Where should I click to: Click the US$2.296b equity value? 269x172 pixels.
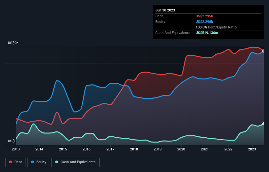tap(204, 22)
